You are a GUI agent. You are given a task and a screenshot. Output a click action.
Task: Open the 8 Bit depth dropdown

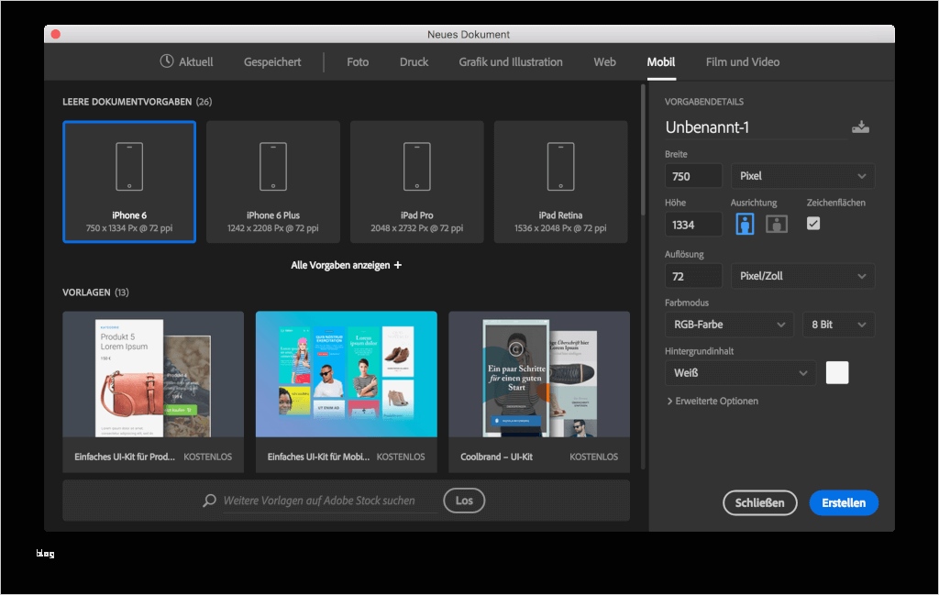coord(838,325)
